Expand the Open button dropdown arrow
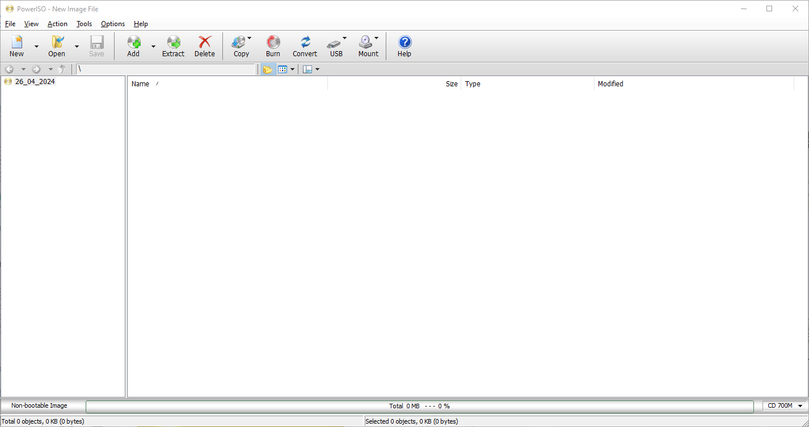Screen dimensions: 809x427 coord(77,47)
